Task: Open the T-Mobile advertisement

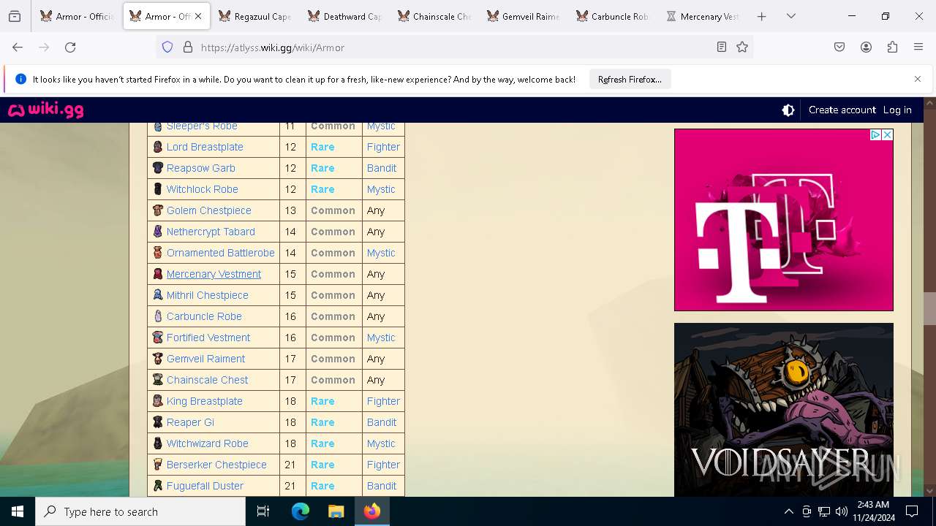Action: [784, 220]
